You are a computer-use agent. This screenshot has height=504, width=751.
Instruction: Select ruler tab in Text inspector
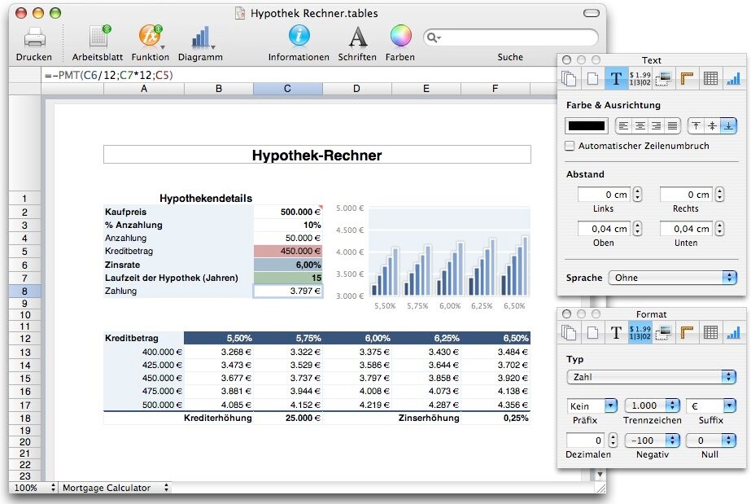coord(687,78)
